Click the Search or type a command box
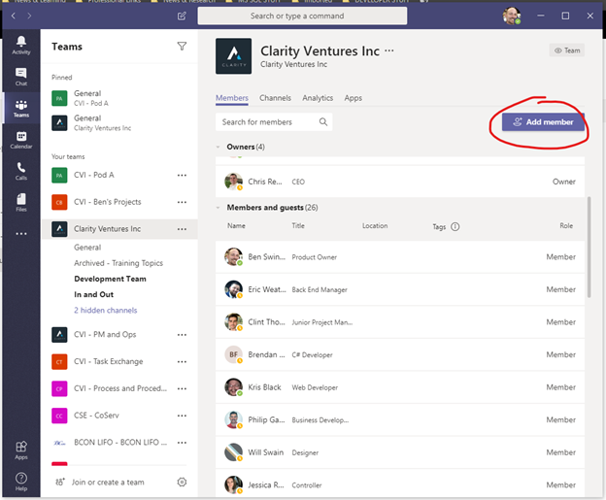The image size is (606, 500). click(x=302, y=16)
